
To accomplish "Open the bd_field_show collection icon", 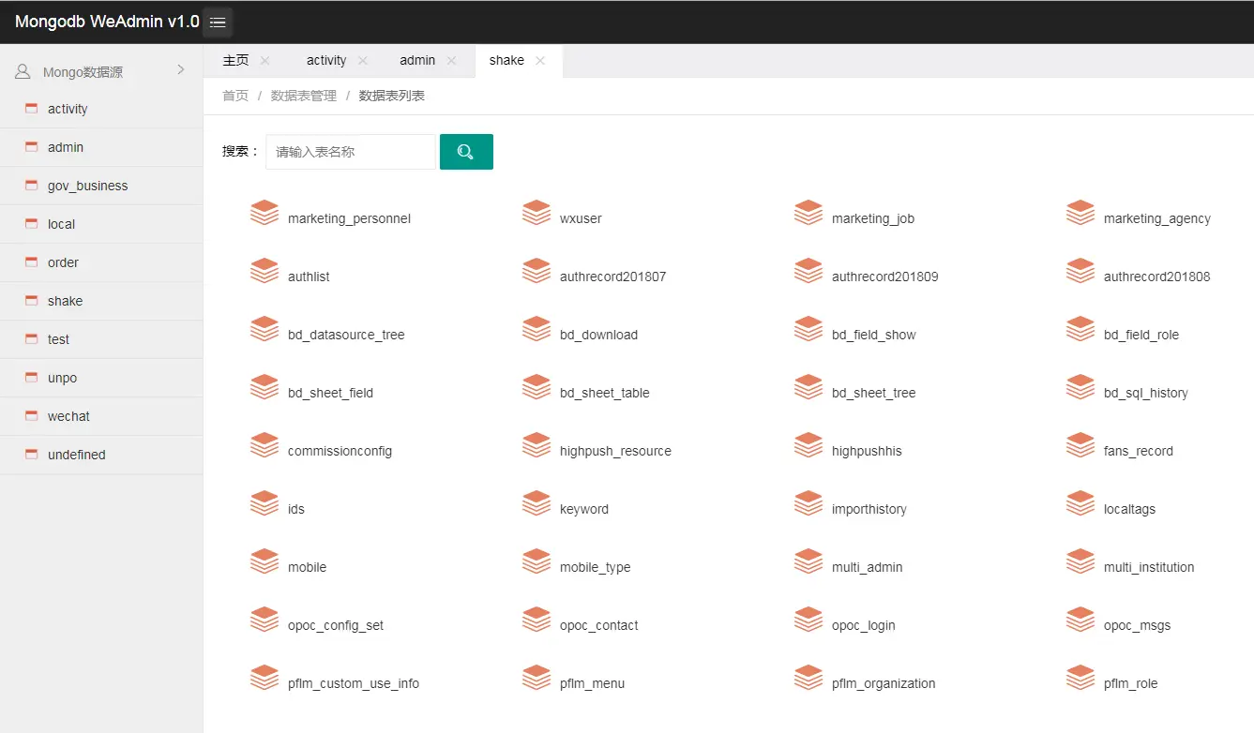I will (808, 329).
